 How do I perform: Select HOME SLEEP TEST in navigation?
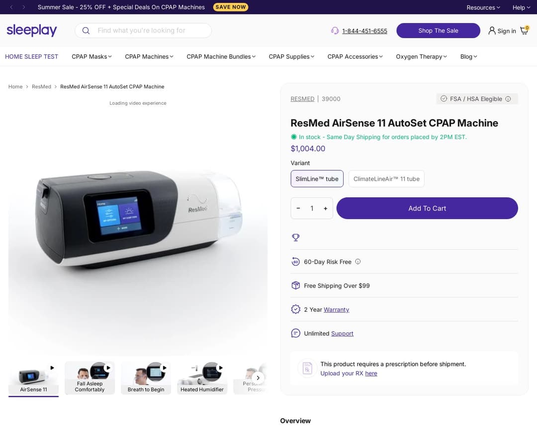31,57
